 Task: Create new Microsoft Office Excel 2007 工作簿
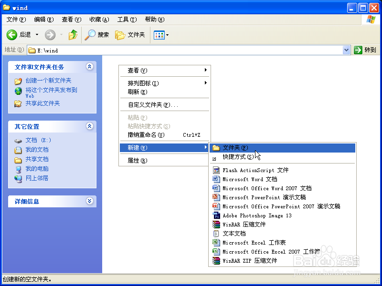pyautogui.click(x=282, y=252)
